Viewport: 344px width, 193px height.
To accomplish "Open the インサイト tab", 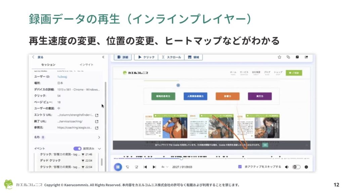I will (86, 65).
